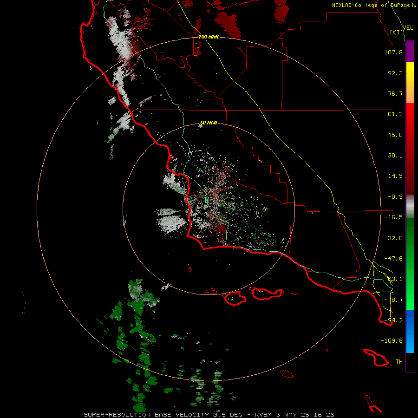Screen dimensions: 418x418
Task: Click the VEL legend title
Action: point(408,28)
